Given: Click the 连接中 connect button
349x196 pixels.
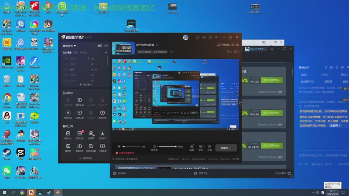Looking at the screenshot, I should [226, 148].
